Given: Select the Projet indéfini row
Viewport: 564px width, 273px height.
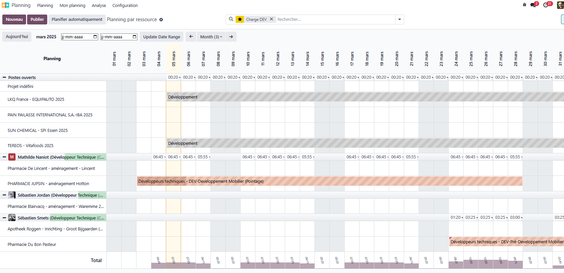Looking at the screenshot, I should (x=53, y=86).
